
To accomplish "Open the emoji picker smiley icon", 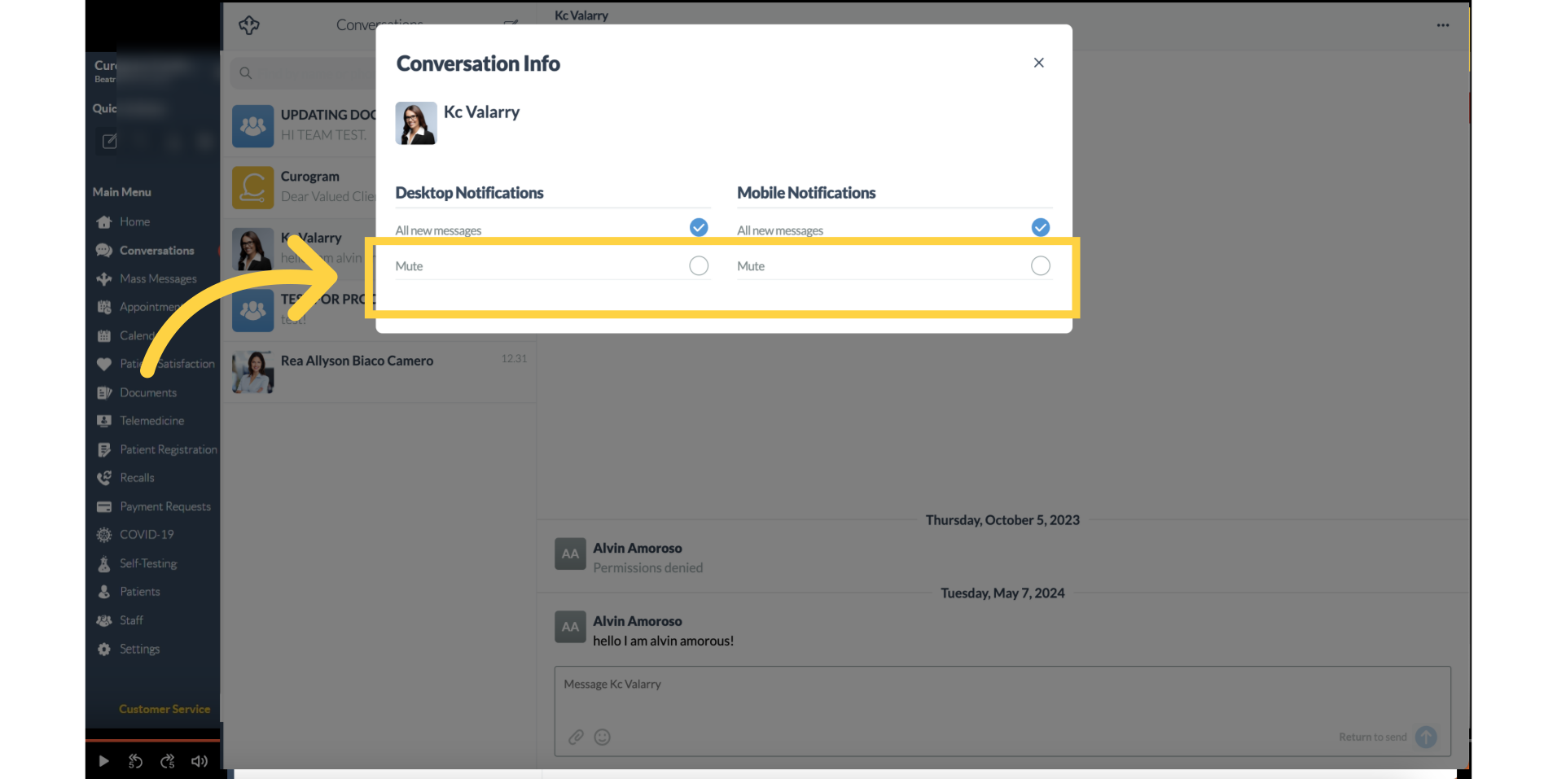I will tap(603, 737).
